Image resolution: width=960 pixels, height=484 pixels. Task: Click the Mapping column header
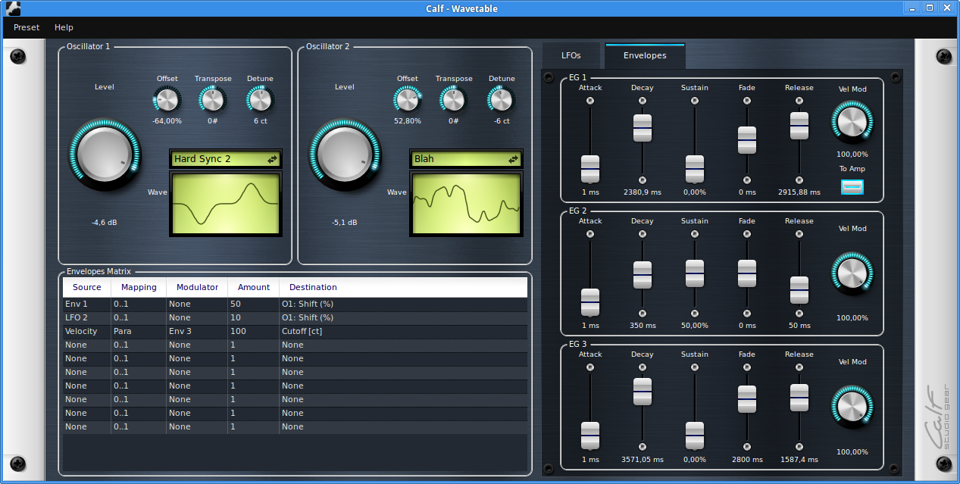[x=139, y=287]
